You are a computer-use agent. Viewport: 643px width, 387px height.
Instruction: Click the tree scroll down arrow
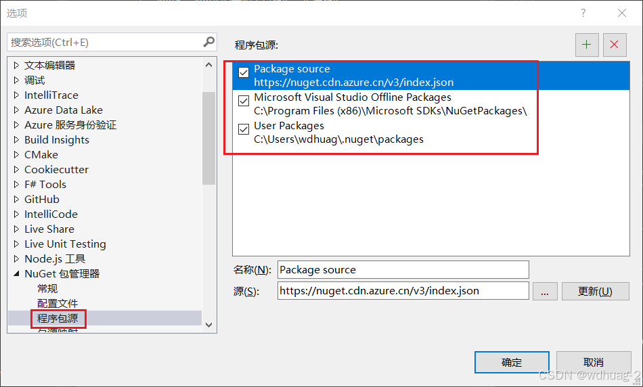pyautogui.click(x=208, y=325)
